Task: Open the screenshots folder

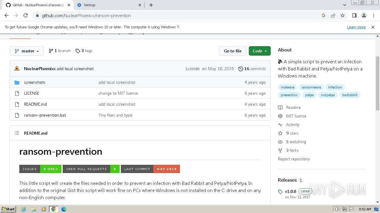Action: tap(35, 82)
